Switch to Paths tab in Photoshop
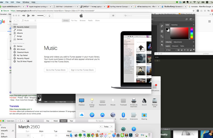 182,46
